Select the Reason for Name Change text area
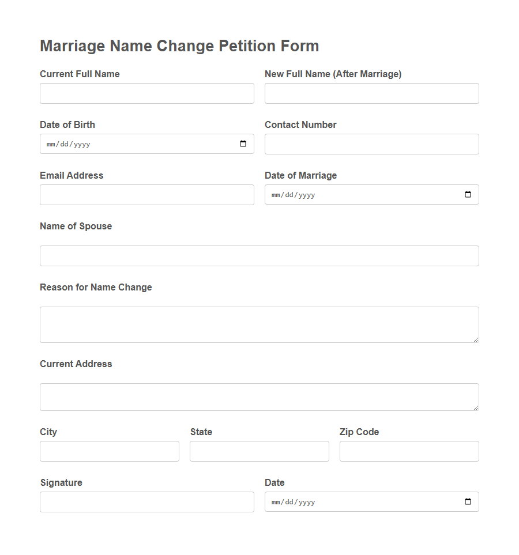Screen dimensions: 519x555 (259, 324)
